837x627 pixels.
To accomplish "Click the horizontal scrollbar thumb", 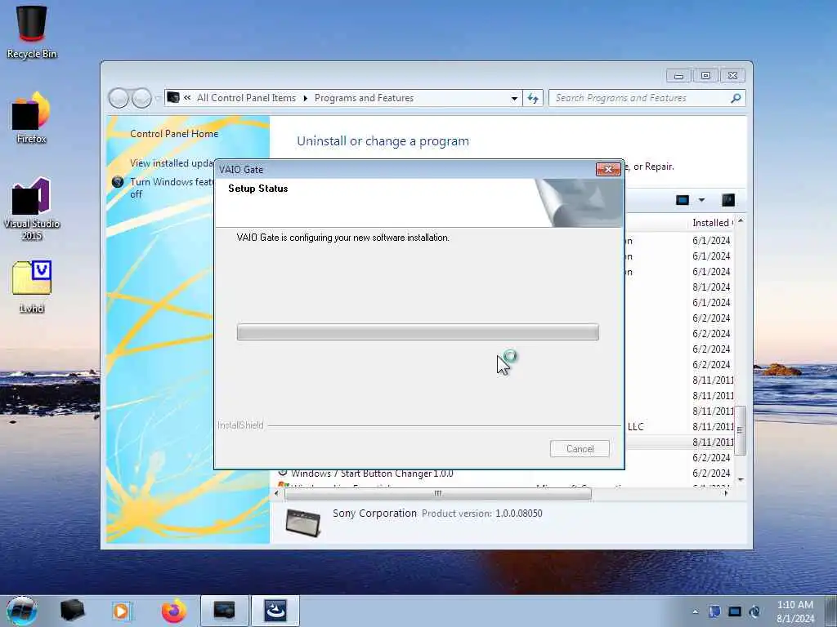I will tap(438, 494).
